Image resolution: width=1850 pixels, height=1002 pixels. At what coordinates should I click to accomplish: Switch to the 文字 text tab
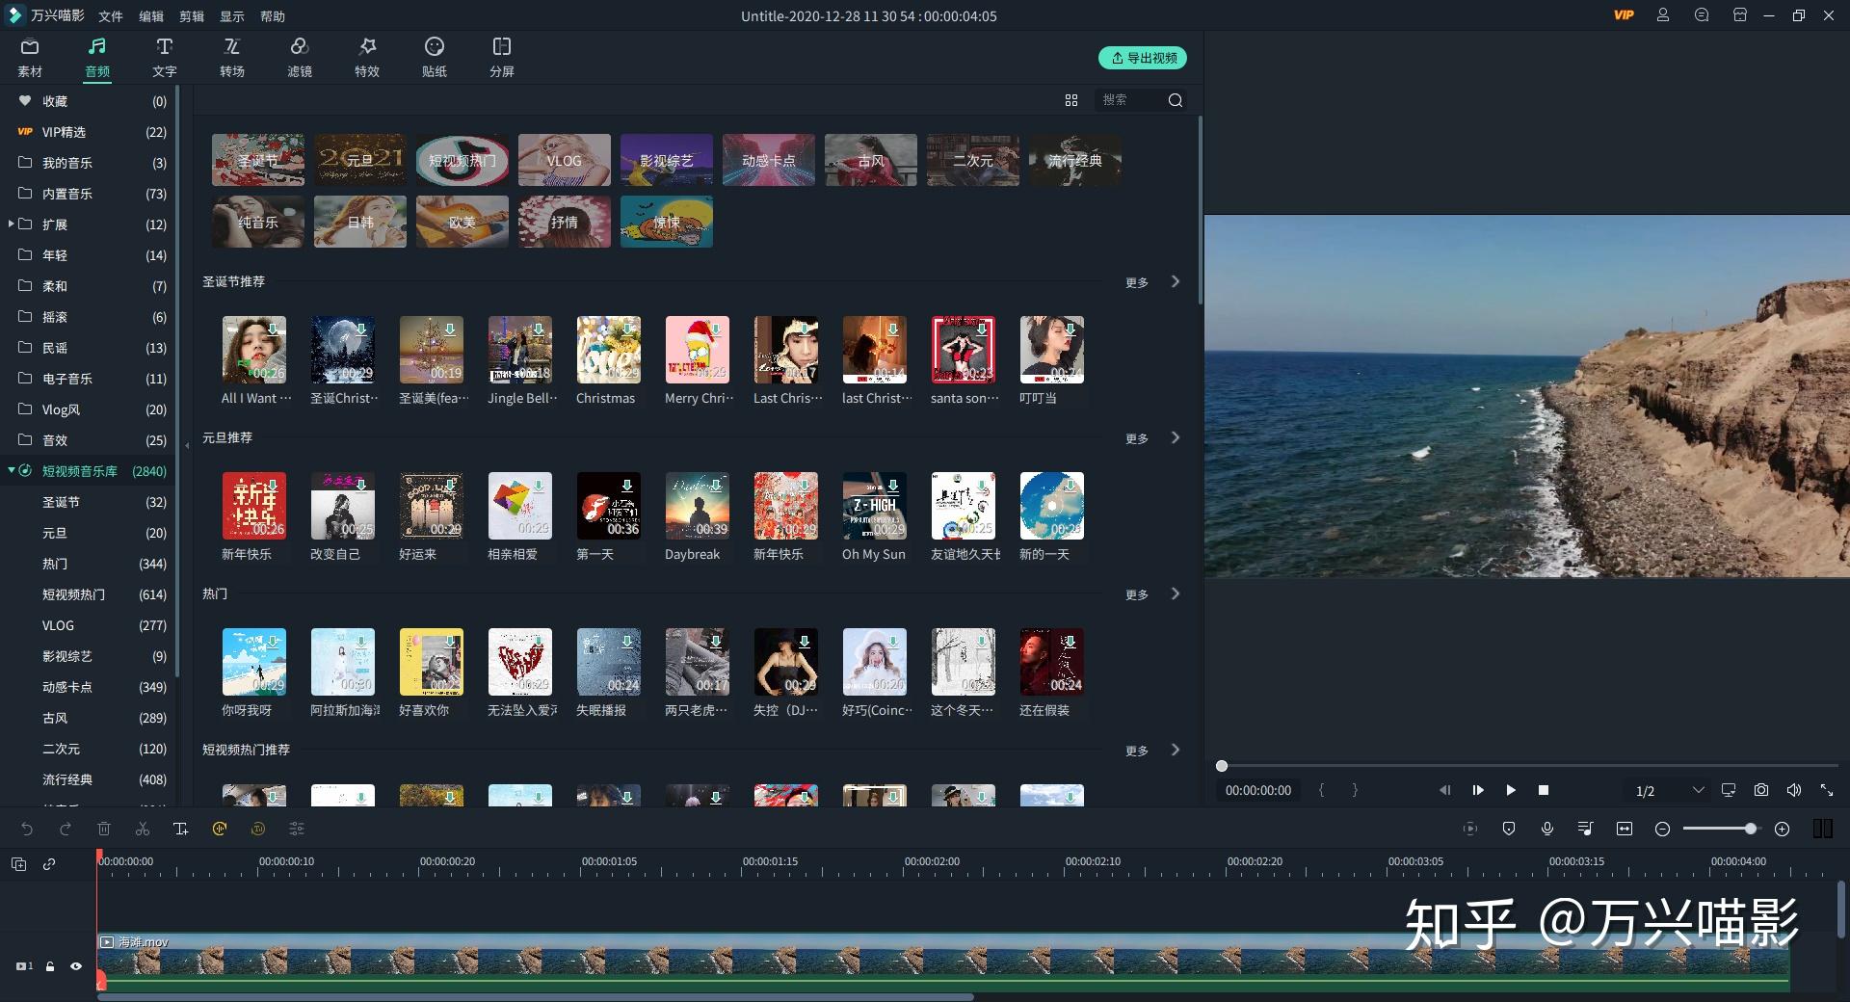[x=165, y=58]
